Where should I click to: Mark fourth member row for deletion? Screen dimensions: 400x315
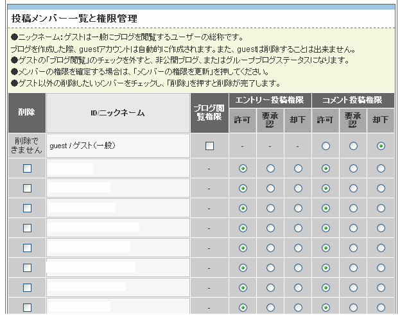tap(27, 228)
